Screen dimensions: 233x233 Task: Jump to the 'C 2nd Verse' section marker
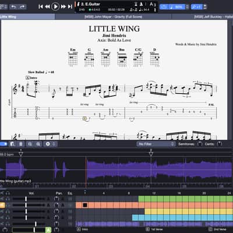click(x=217, y=230)
